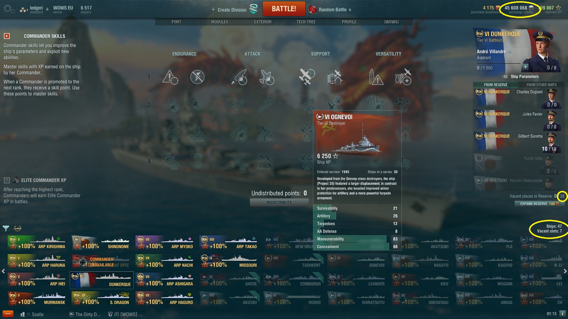Viewport: 568px width, 319px height.
Task: Click the plus icon on André Villandre's card
Action: point(525,67)
